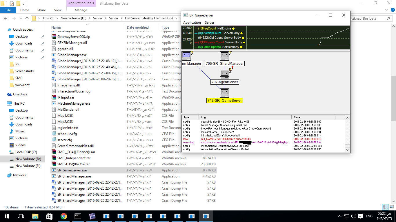Expand the chevron after Full Server Files breadcrumb
Viewport: 396px width, 222px height.
(176, 18)
